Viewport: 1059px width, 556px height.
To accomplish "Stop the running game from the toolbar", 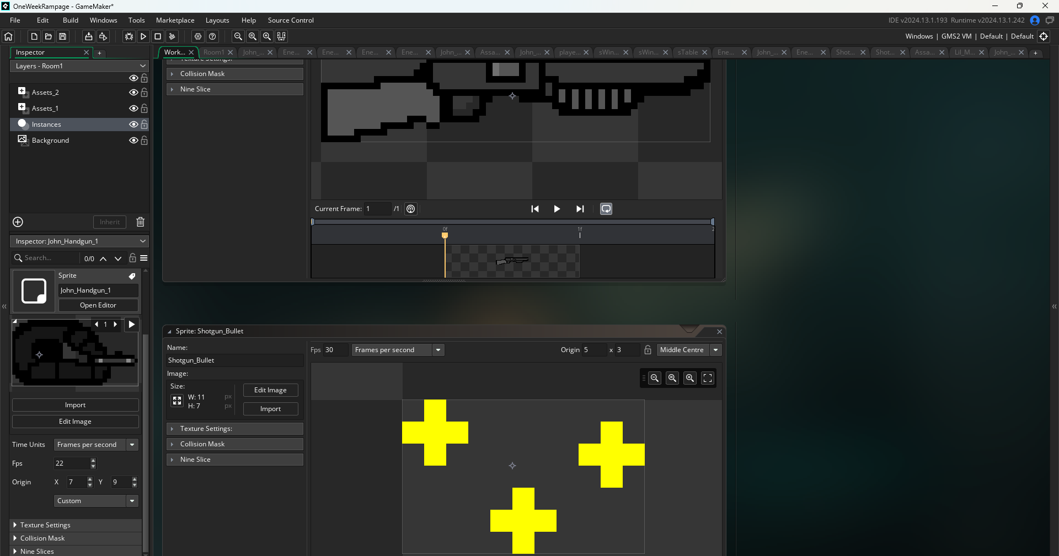I will pyautogui.click(x=158, y=36).
